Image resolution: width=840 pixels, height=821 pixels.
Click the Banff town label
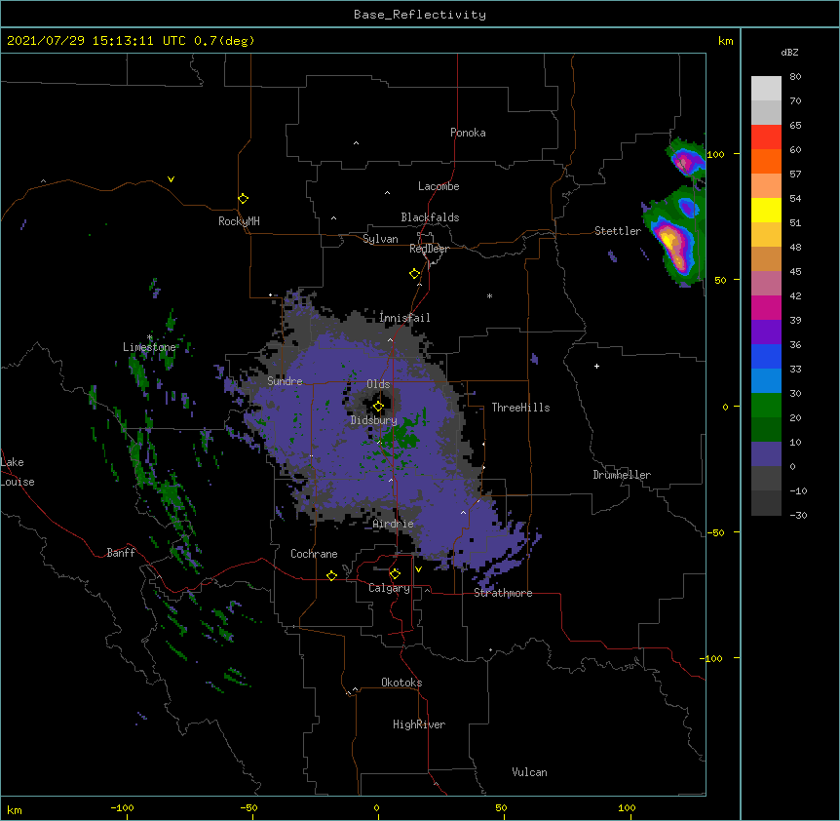click(x=121, y=553)
